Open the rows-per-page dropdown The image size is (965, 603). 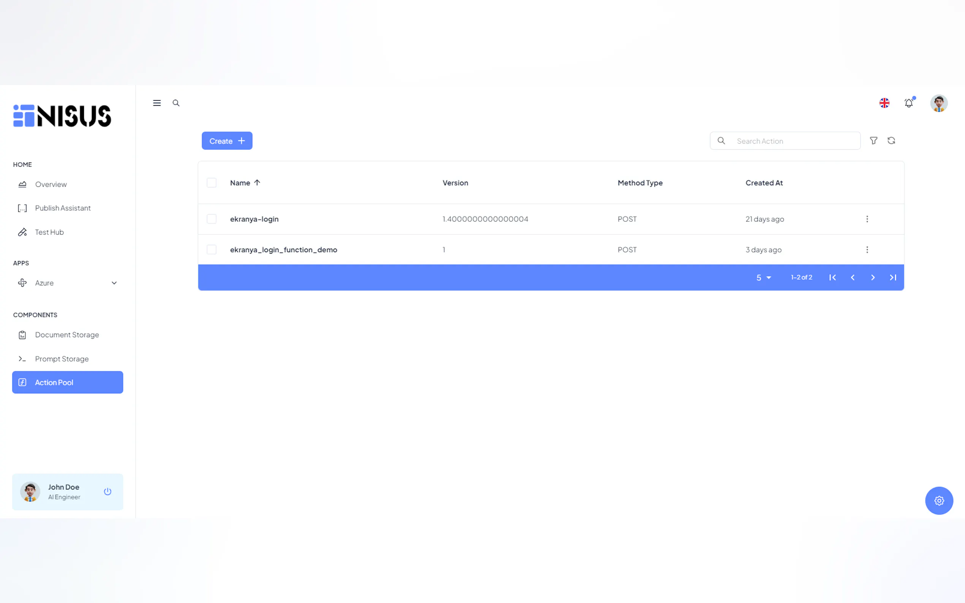click(x=764, y=278)
